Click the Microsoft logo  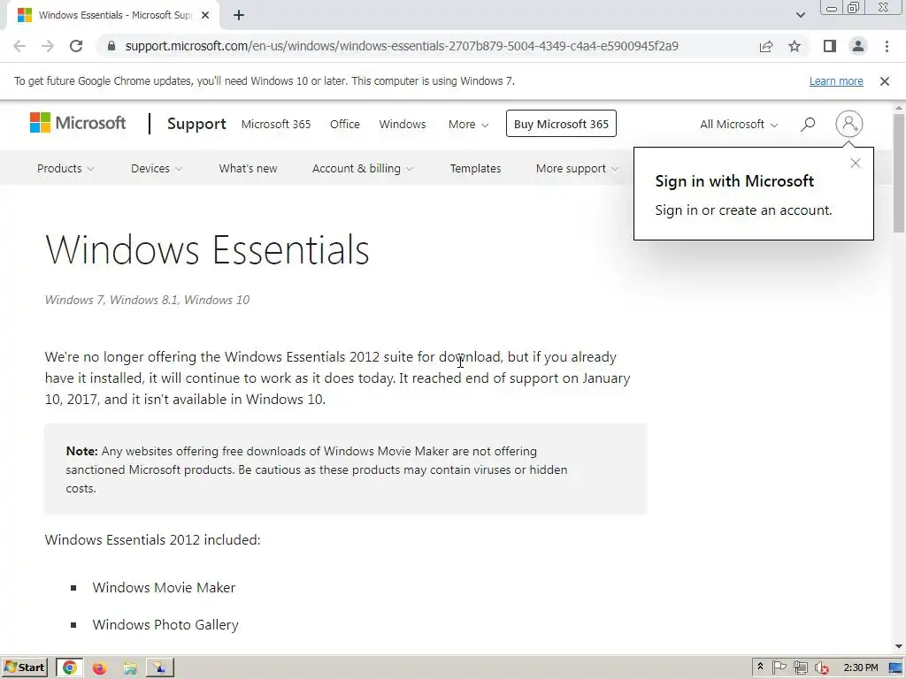pyautogui.click(x=78, y=123)
